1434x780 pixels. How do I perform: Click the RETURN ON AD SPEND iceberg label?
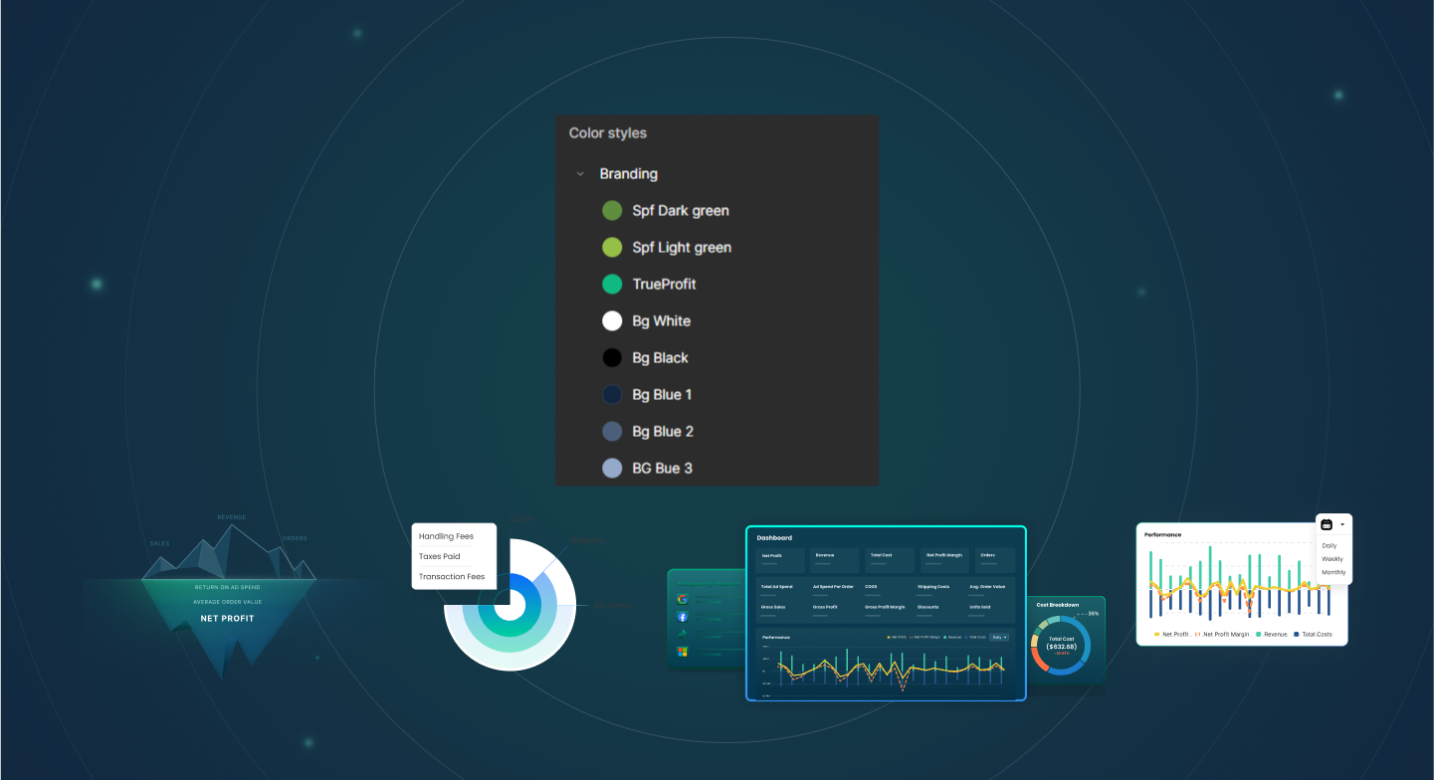point(227,587)
